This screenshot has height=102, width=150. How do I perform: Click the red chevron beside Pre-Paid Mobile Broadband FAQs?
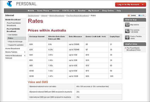pos(125,48)
